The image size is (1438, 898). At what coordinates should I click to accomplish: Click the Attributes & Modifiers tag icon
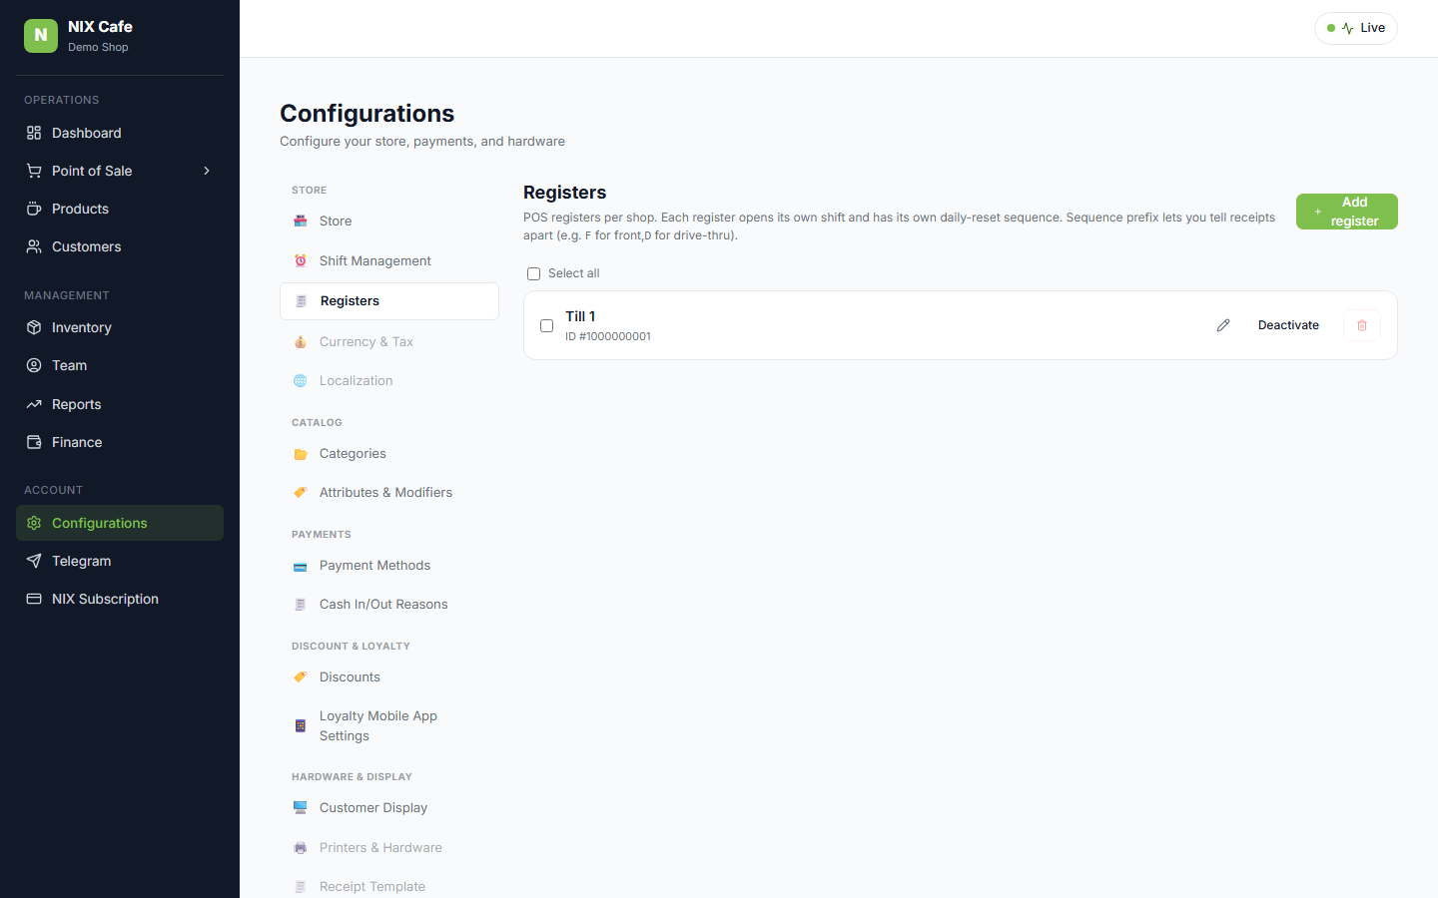pos(301,493)
